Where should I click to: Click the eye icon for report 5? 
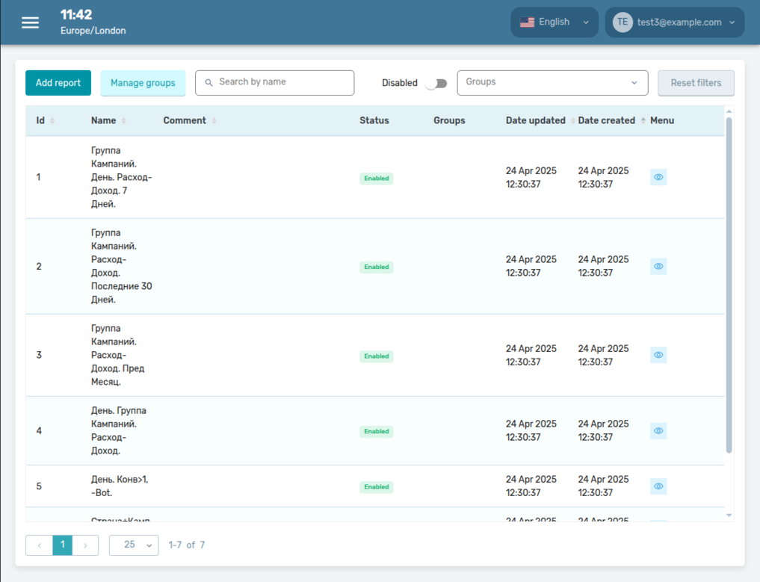click(x=658, y=486)
